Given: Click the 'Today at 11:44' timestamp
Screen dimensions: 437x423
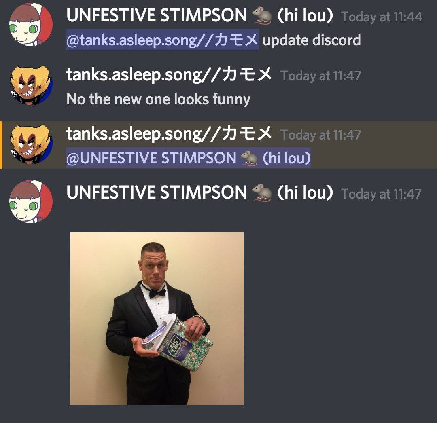Looking at the screenshot, I should (382, 17).
